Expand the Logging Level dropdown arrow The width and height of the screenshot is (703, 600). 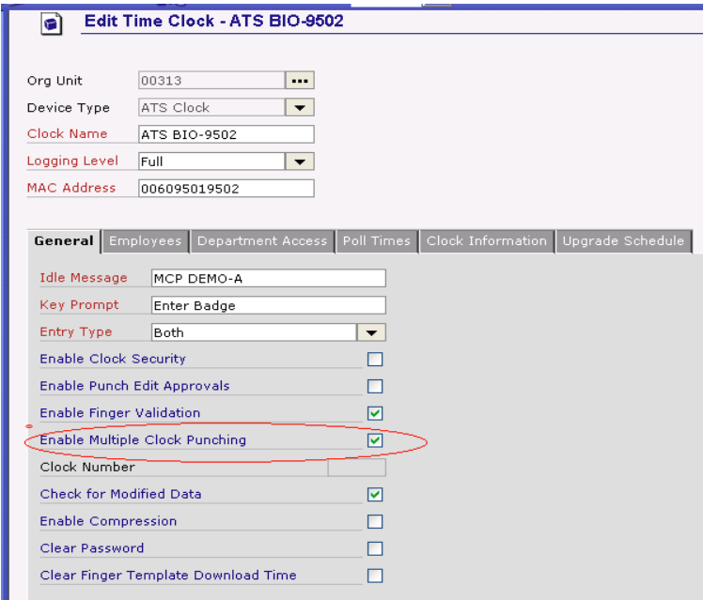(x=300, y=162)
